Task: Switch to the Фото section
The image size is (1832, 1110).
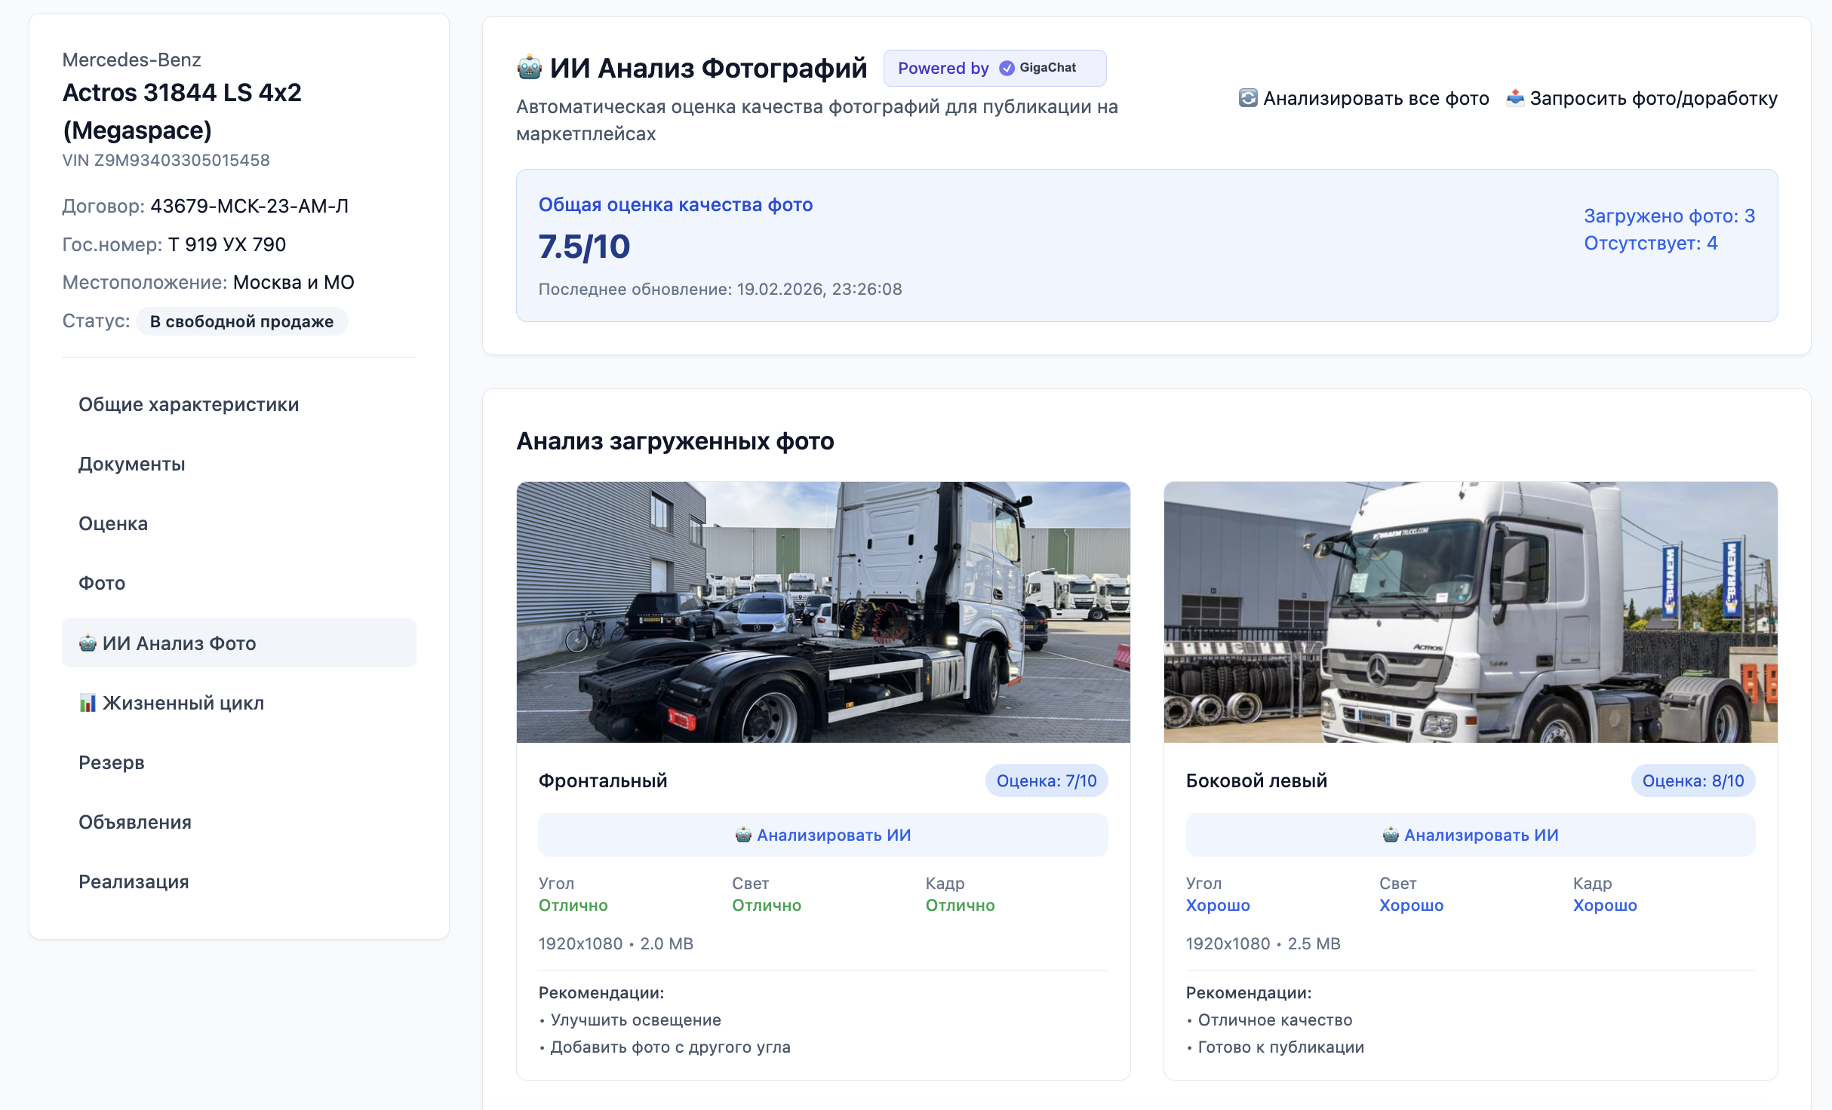Action: (x=101, y=582)
